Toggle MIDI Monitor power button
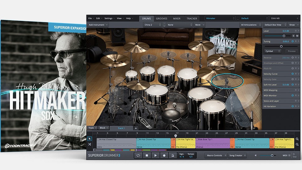The width and height of the screenshot is (302, 170). [293, 95]
